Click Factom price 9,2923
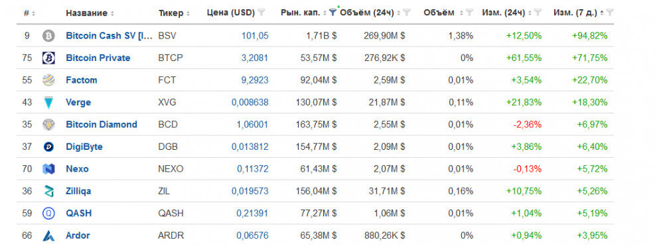This screenshot has width=657, height=246. (x=256, y=80)
